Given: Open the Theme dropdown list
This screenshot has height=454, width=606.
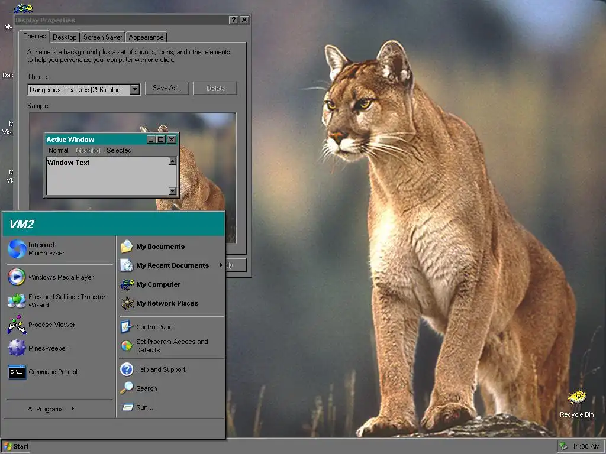Looking at the screenshot, I should [x=135, y=90].
